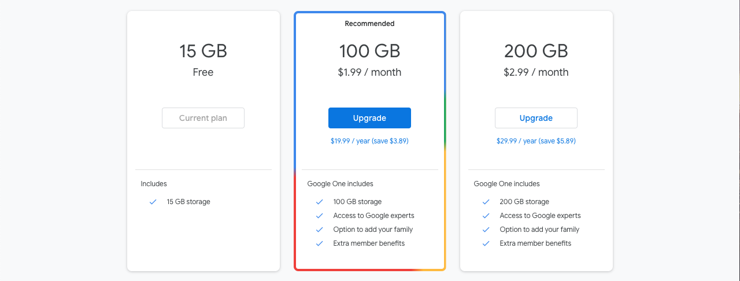Click the family option checkmark in the 100 GB plan
The width and height of the screenshot is (740, 281).
319,230
